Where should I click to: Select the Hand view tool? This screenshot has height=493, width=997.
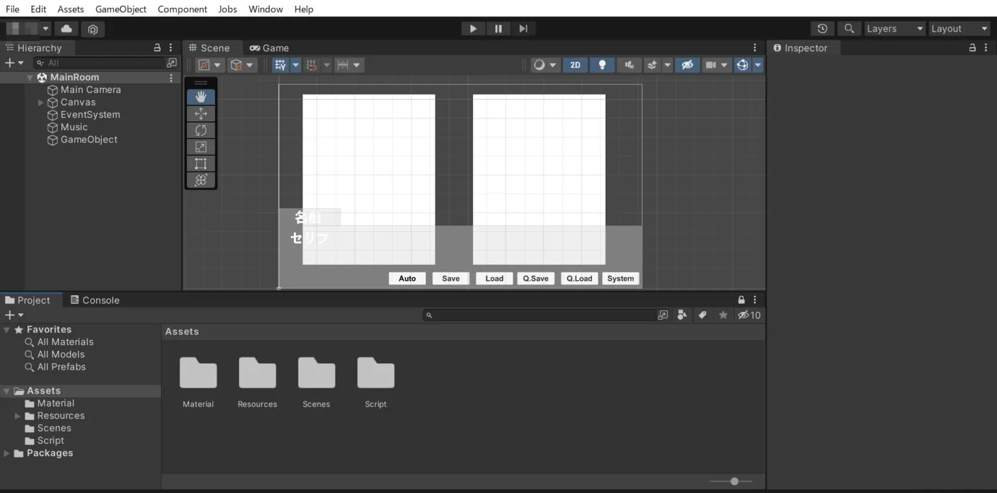click(201, 97)
